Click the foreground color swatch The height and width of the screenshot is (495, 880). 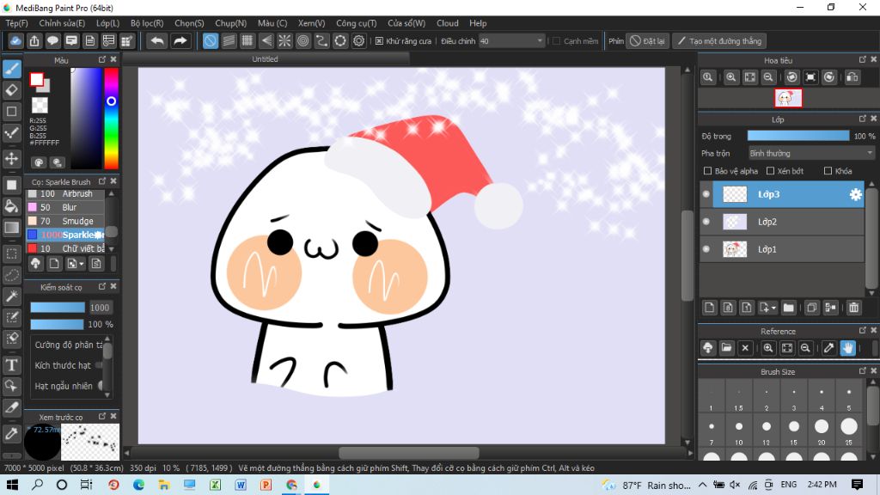point(37,80)
